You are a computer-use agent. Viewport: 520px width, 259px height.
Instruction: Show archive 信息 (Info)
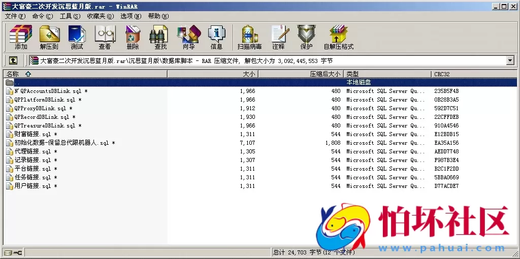tap(216, 37)
